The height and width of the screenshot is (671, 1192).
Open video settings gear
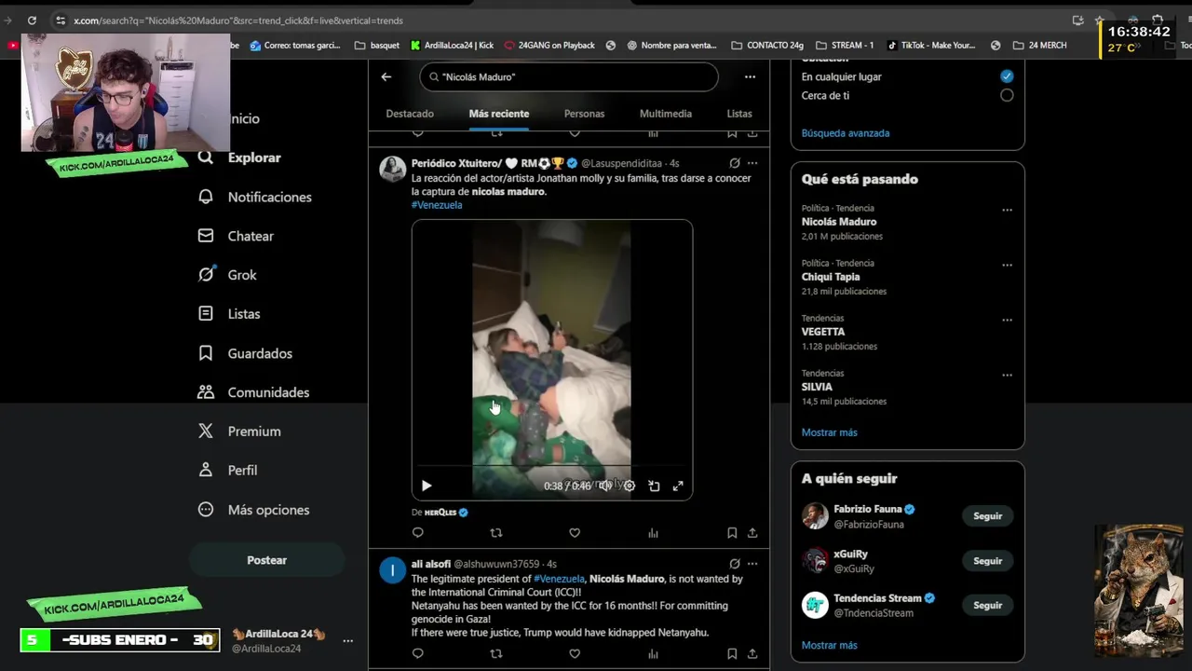coord(630,486)
